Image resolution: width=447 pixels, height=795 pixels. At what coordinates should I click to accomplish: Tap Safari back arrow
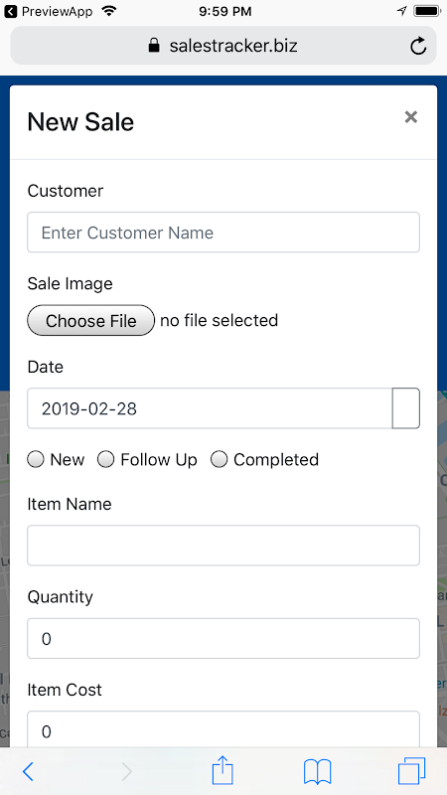28,771
